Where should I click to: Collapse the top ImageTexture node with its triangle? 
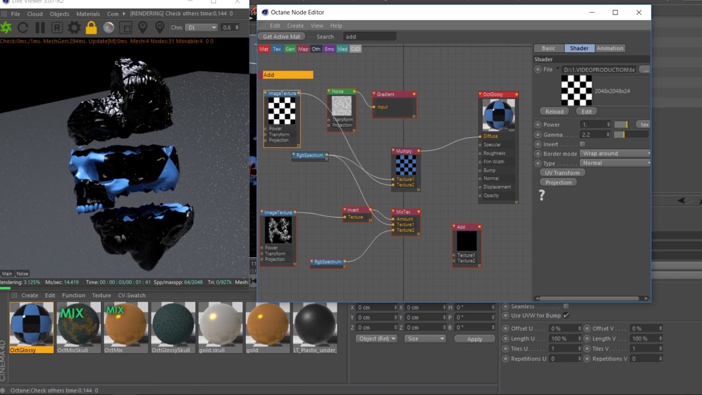[266, 94]
